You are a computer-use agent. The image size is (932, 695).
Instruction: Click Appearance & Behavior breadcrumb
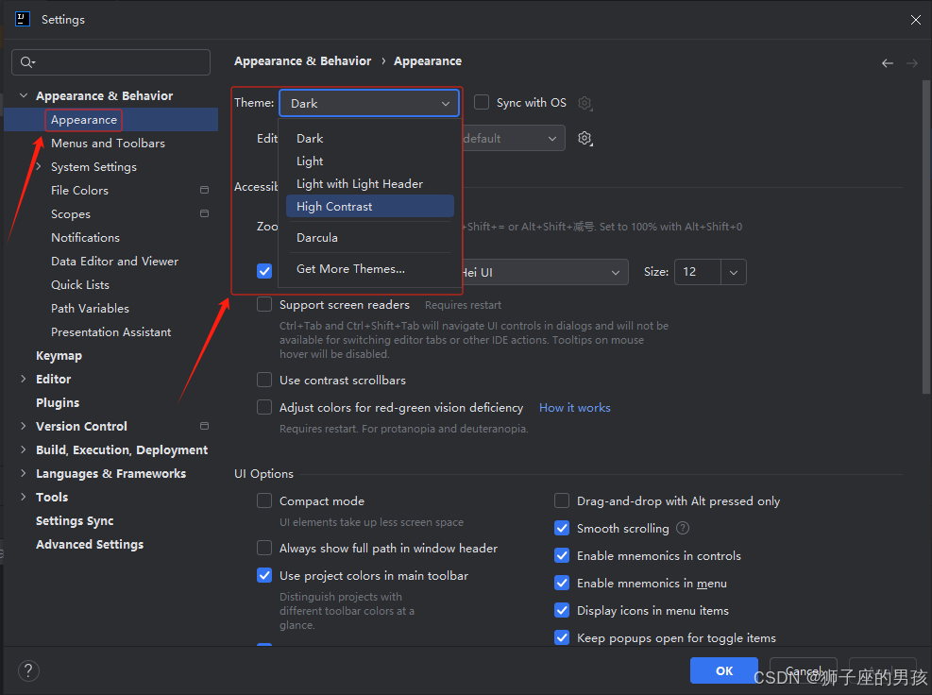302,61
